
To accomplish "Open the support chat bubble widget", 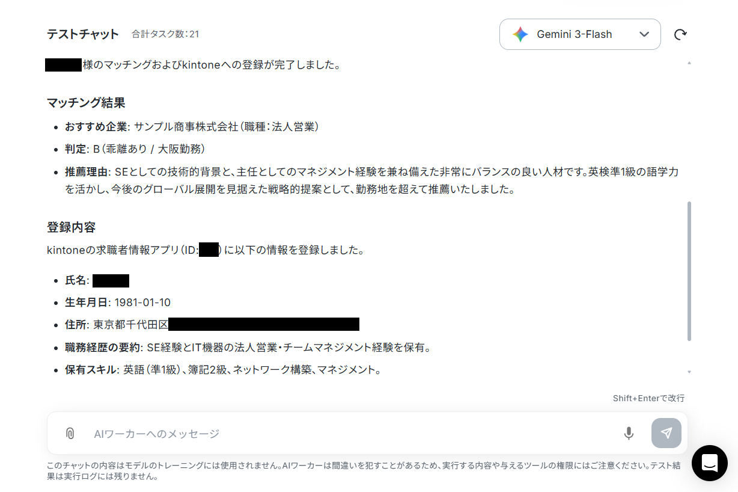I will pos(710,463).
